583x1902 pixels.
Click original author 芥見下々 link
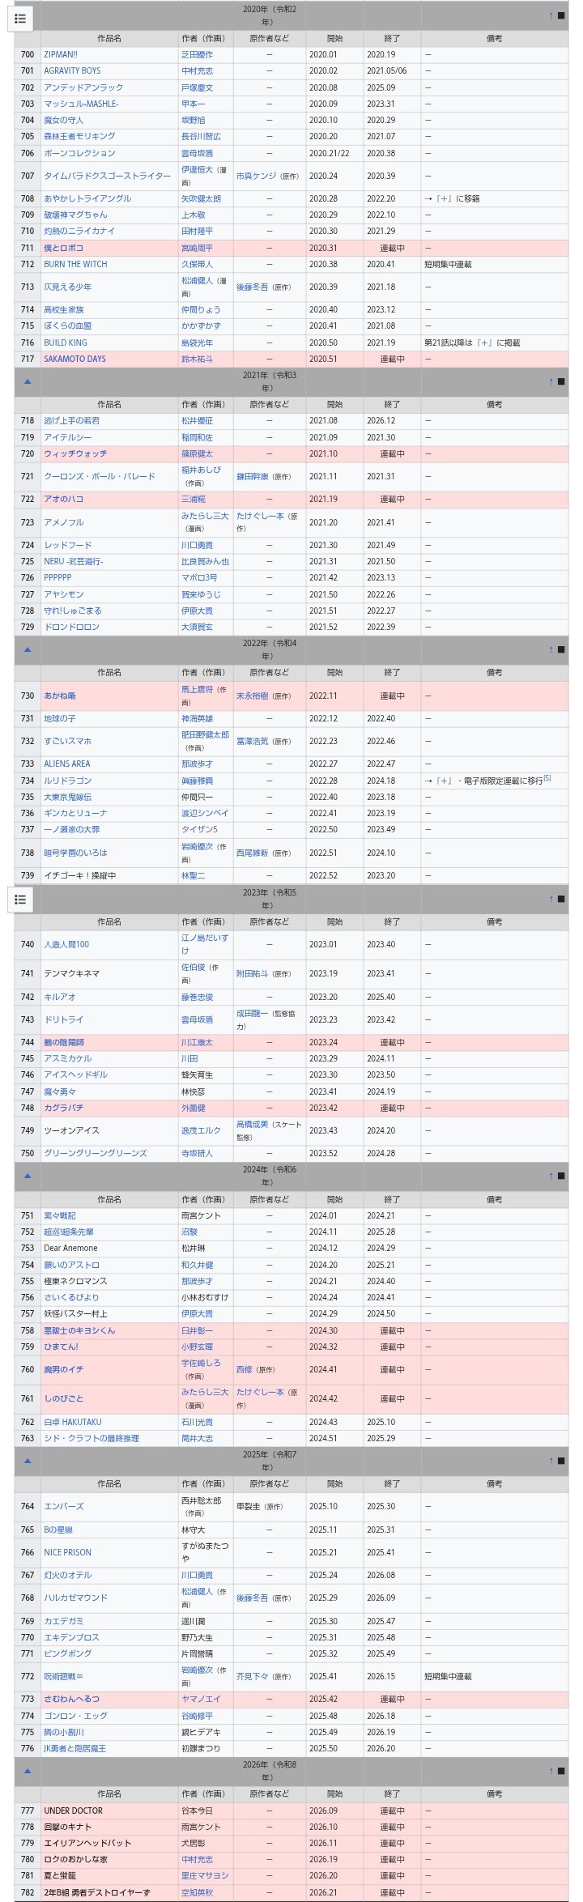click(x=253, y=1676)
